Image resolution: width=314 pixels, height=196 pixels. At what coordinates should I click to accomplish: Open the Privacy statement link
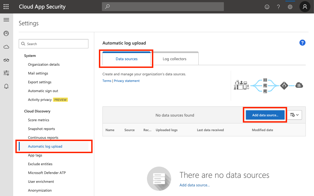pyautogui.click(x=127, y=81)
